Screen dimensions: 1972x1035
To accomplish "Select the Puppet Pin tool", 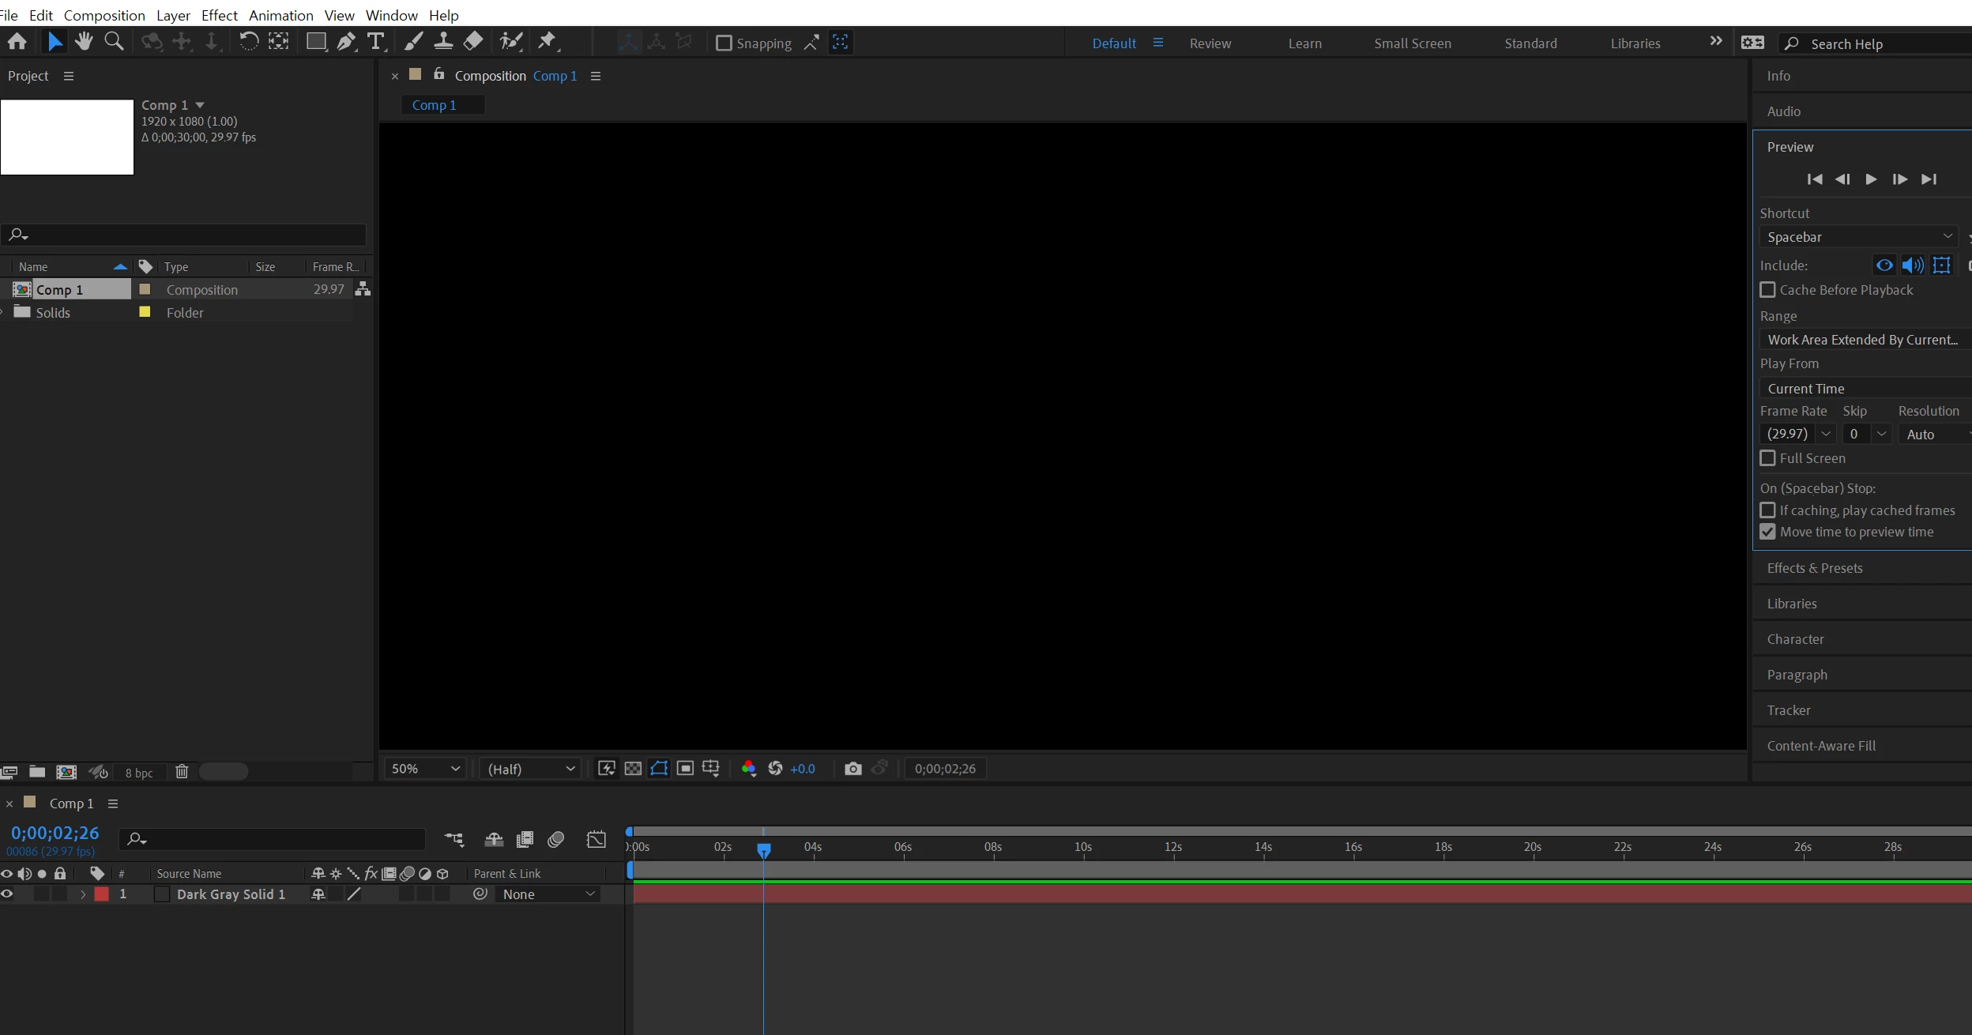I will (547, 42).
